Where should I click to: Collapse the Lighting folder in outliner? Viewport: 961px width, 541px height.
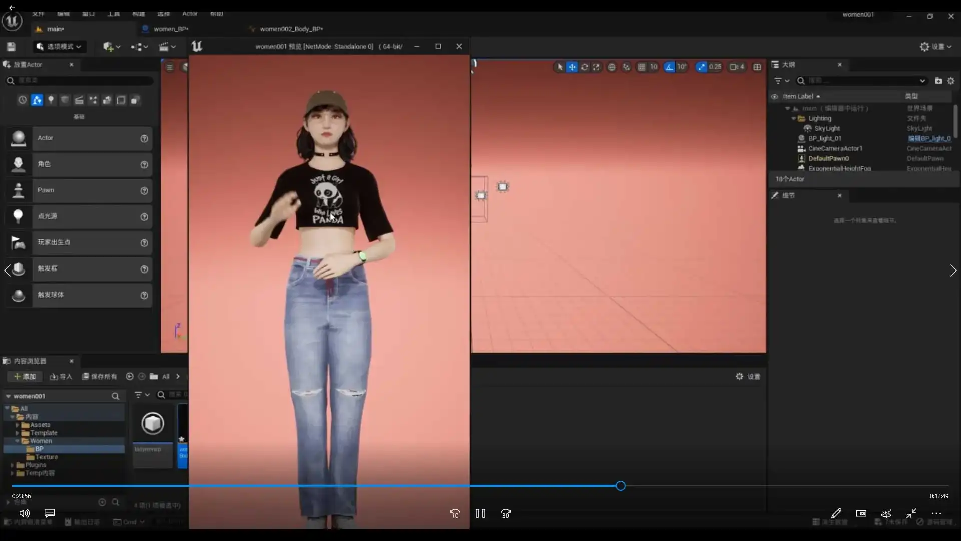pos(794,119)
